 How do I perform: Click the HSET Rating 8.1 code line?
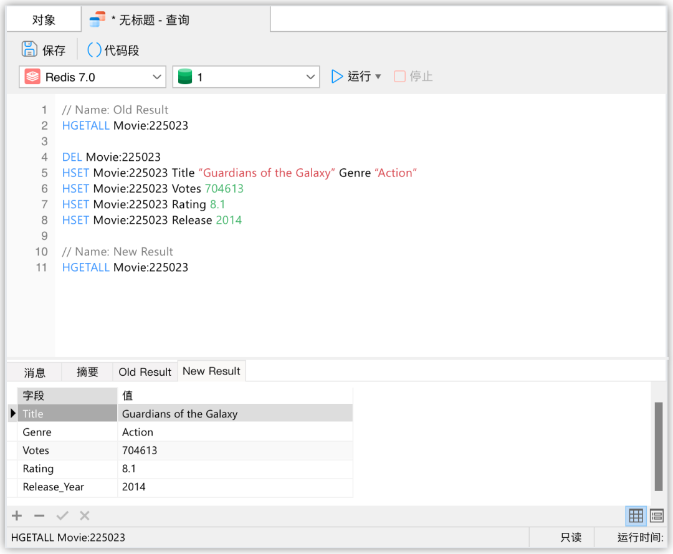tap(144, 204)
